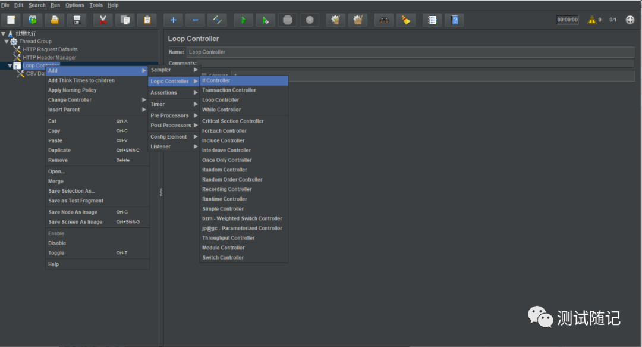Collapse the 批里执行 test plan node
This screenshot has height=347, width=642.
pos(4,34)
